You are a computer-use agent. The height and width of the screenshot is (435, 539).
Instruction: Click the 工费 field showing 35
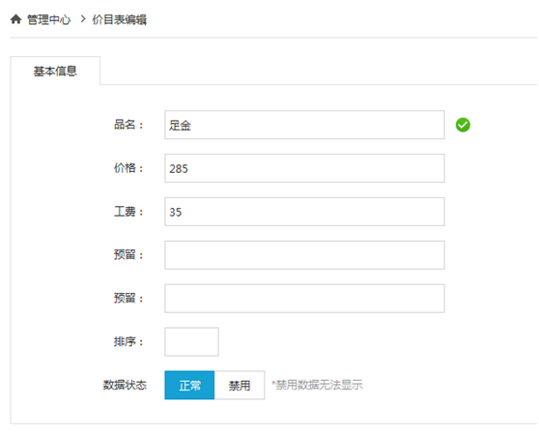point(304,212)
